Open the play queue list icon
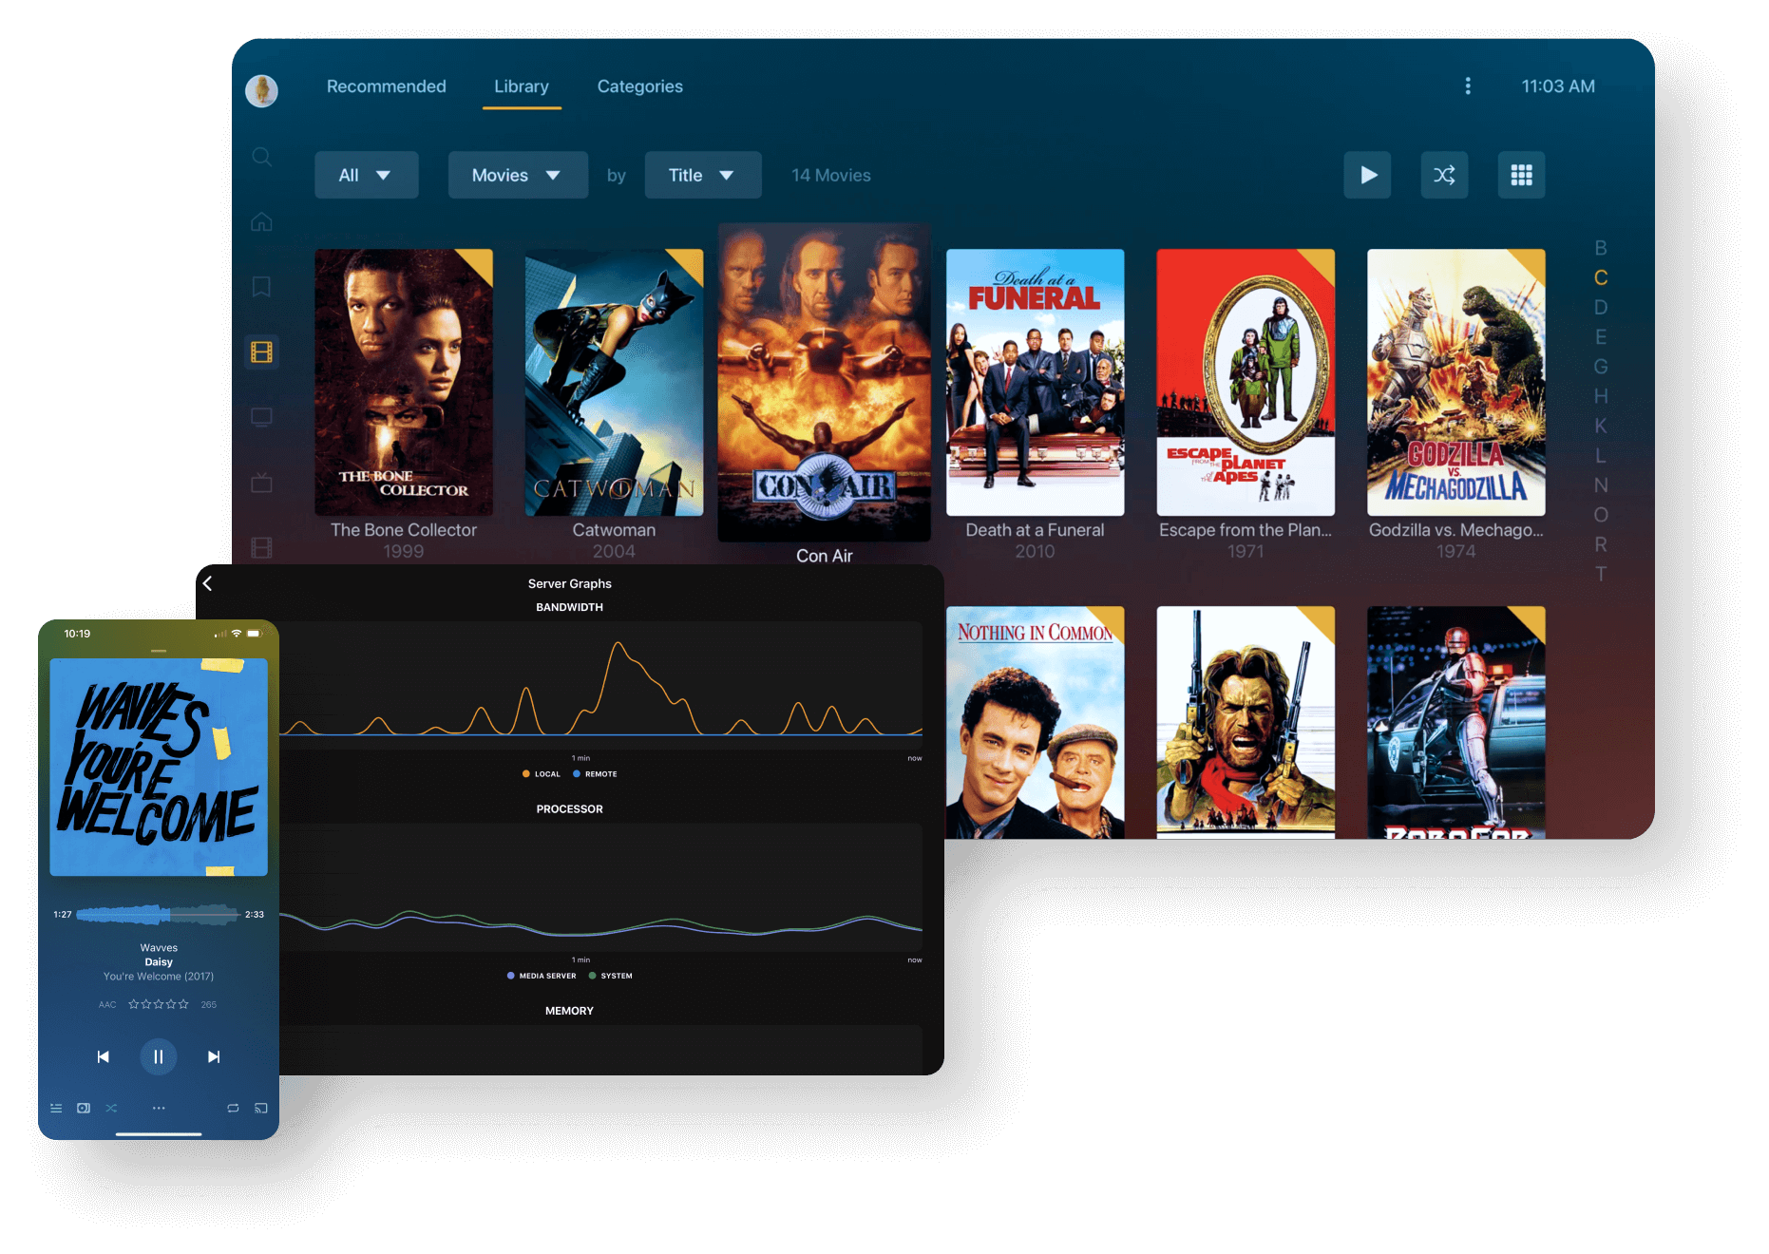Screen dimensions: 1769x1254 pyautogui.click(x=56, y=1108)
